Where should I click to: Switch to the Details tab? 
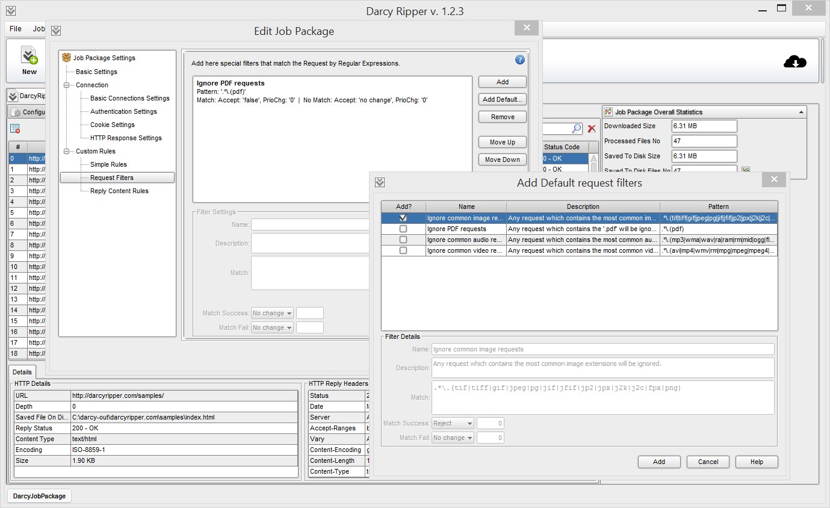click(x=22, y=373)
